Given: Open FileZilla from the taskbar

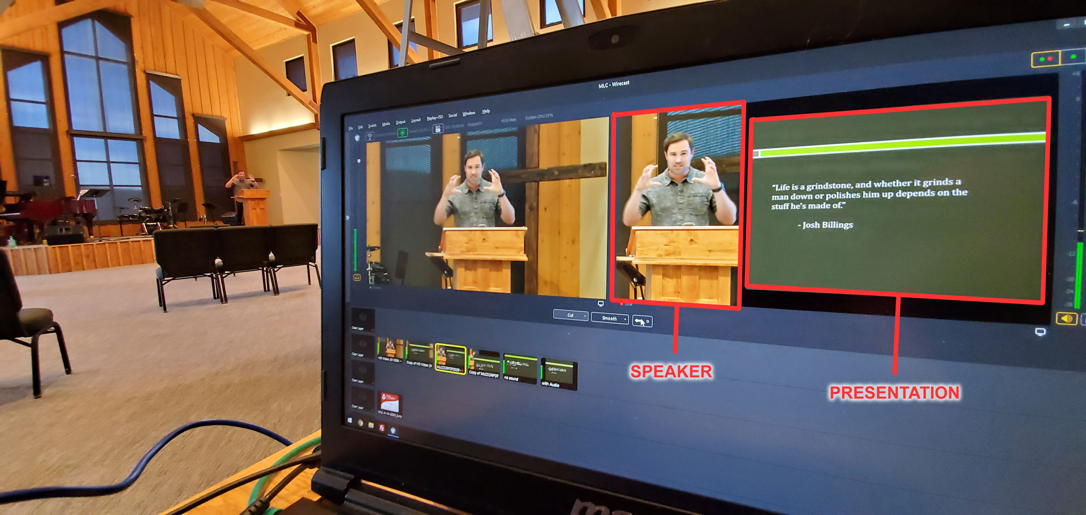Looking at the screenshot, I should (x=382, y=428).
